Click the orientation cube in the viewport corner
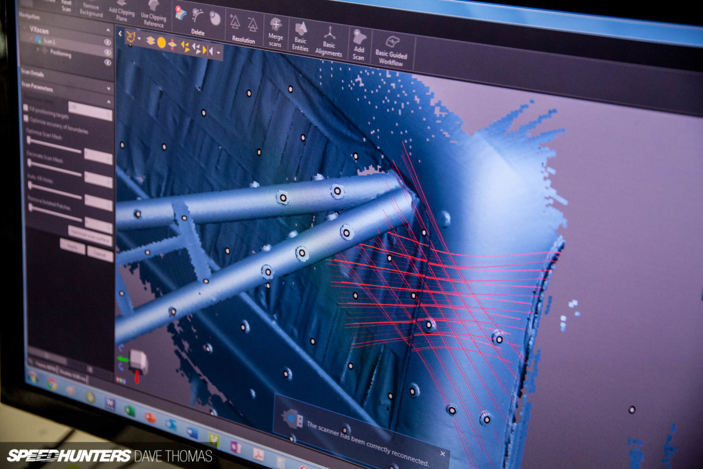Image resolution: width=703 pixels, height=469 pixels. [x=138, y=362]
